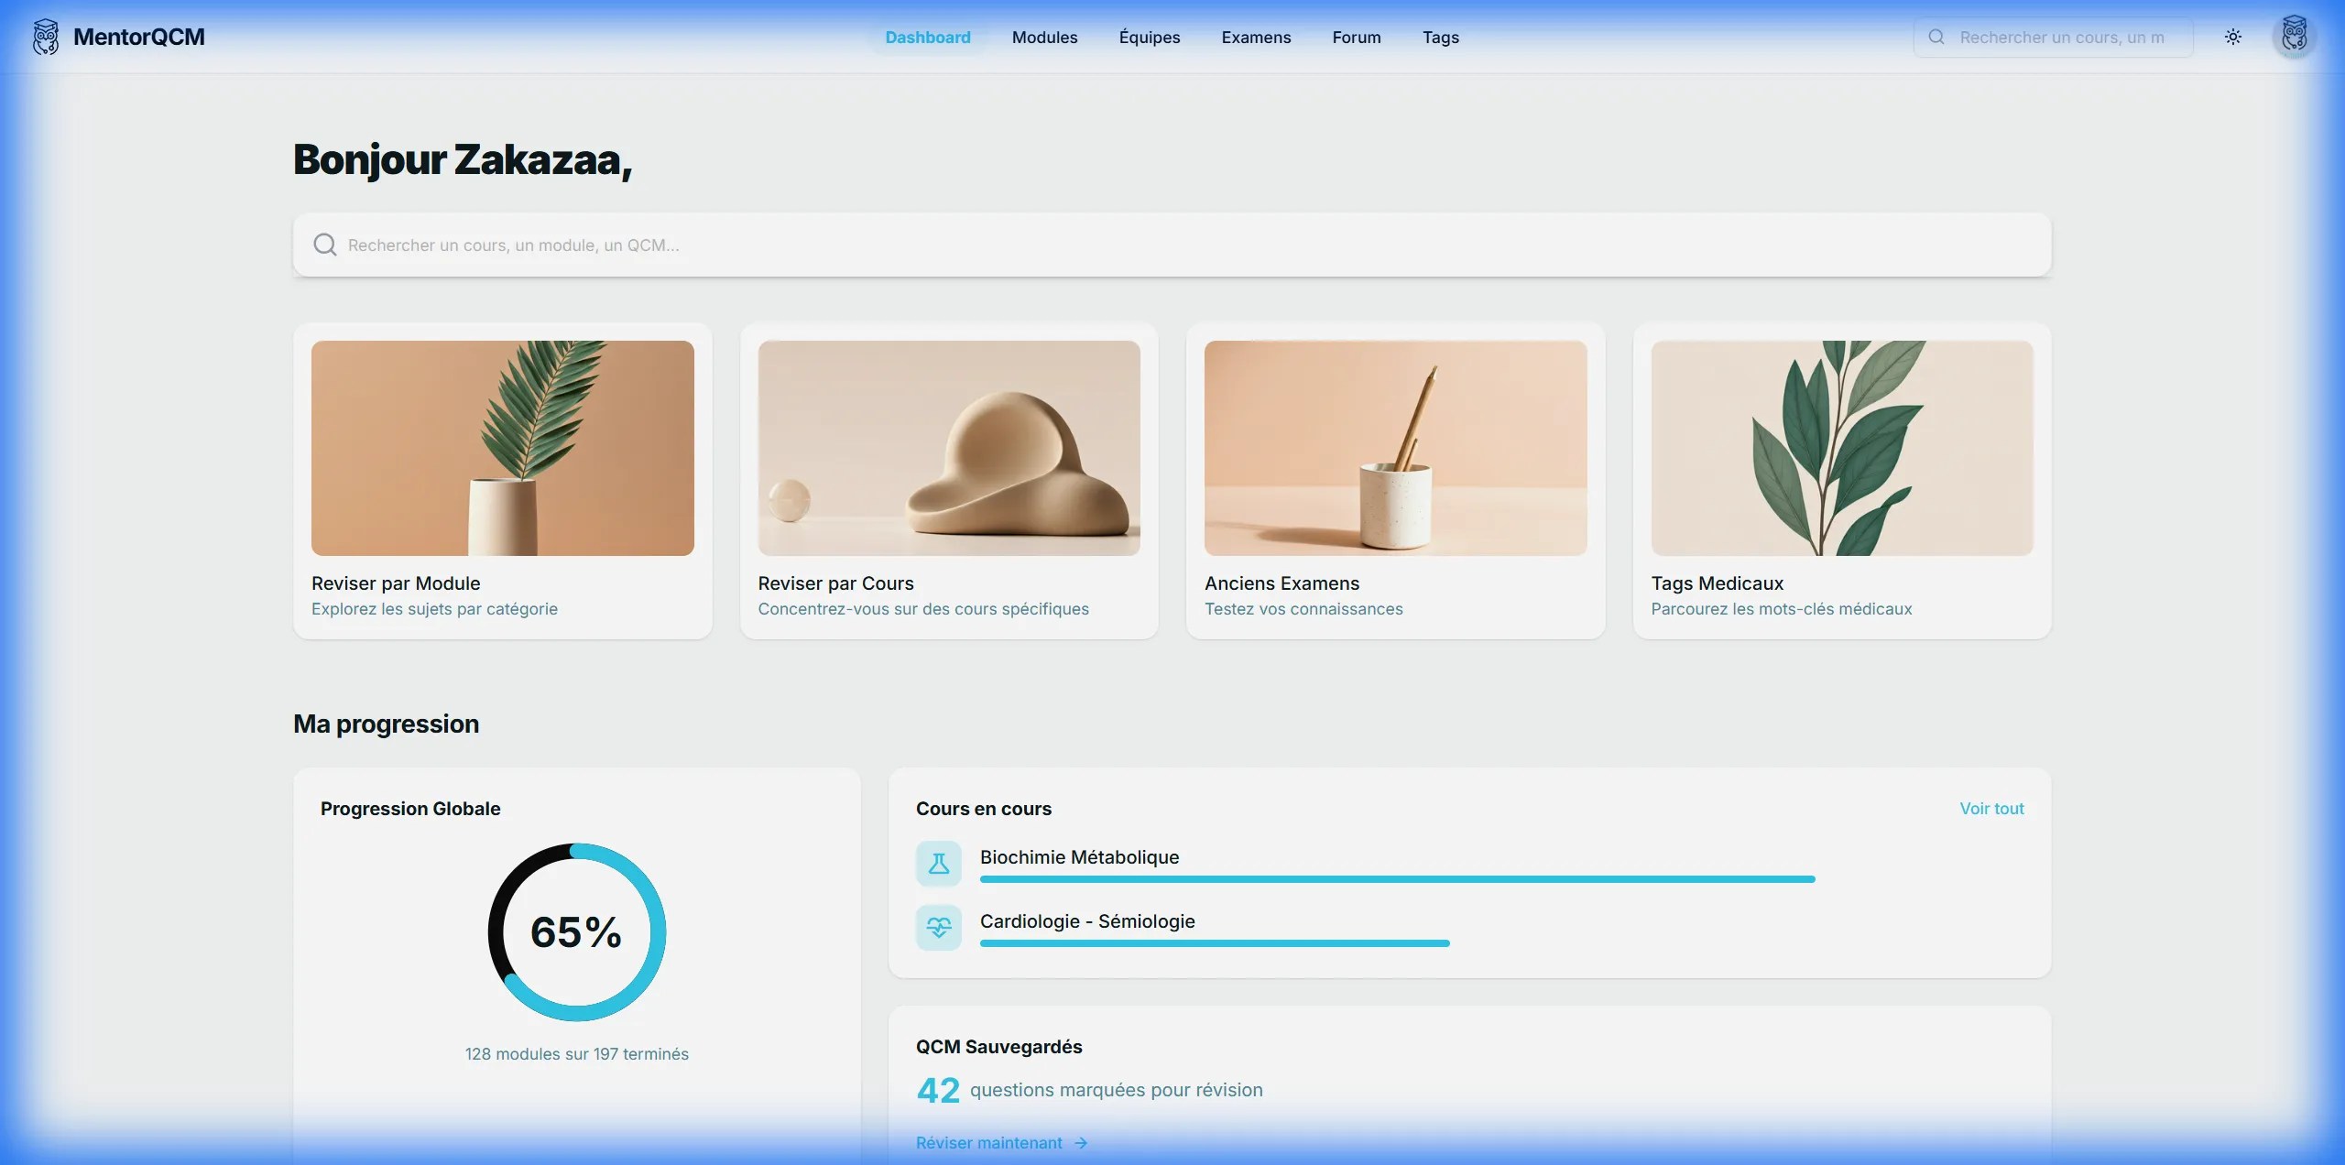Click arrow next to Réviser maintenant
This screenshot has height=1165, width=2345.
coord(1081,1143)
